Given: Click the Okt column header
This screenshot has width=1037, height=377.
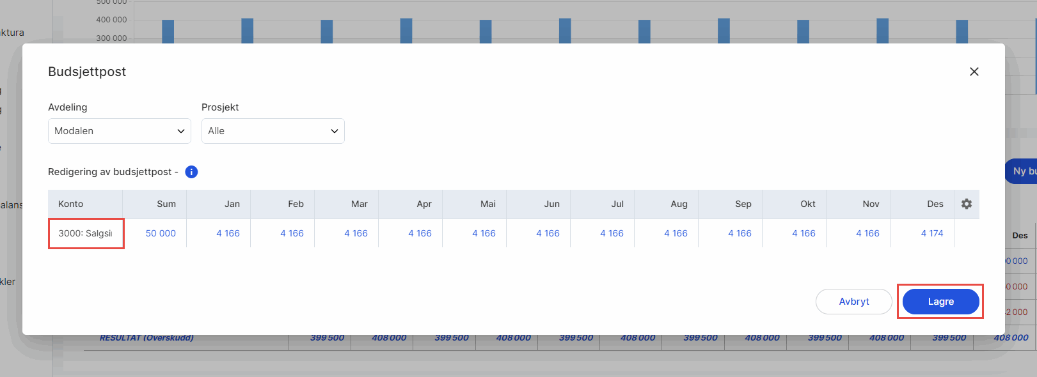Looking at the screenshot, I should pos(807,204).
